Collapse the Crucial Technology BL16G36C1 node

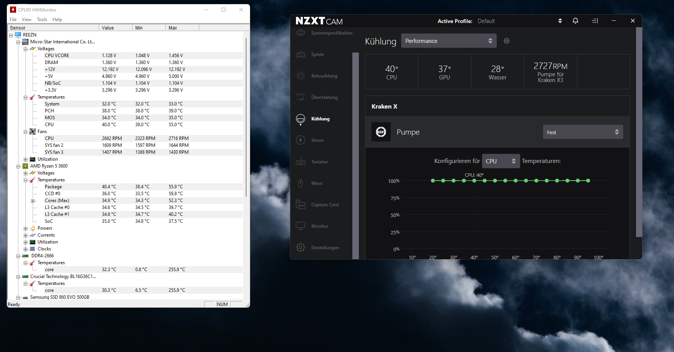[x=18, y=276]
